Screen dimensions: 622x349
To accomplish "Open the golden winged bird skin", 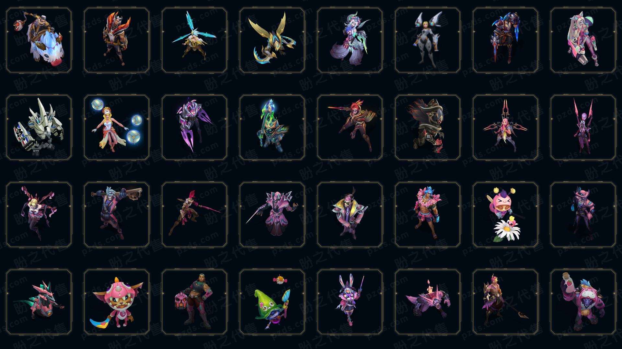I will click(x=272, y=40).
